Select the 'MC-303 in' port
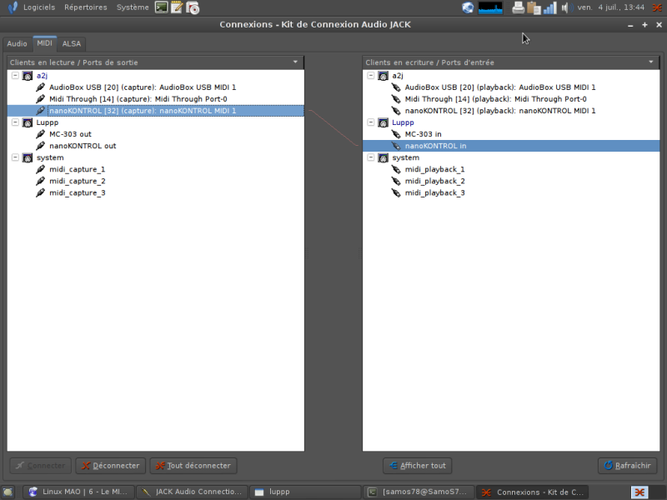 click(x=423, y=134)
